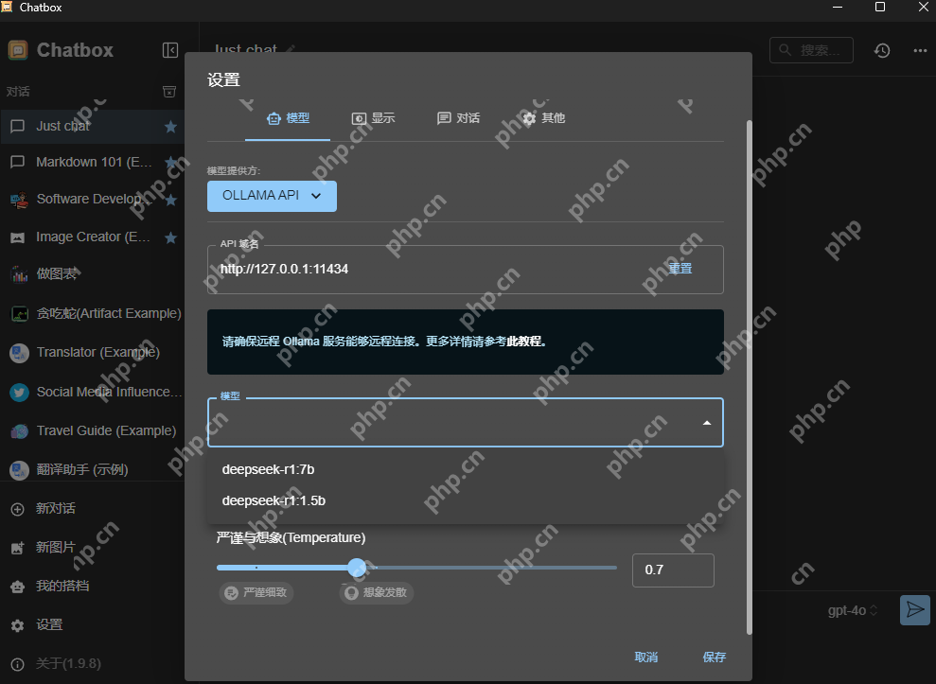This screenshot has width=936, height=684.
Task: Click the plus icon for 新对话
Action: 18,509
